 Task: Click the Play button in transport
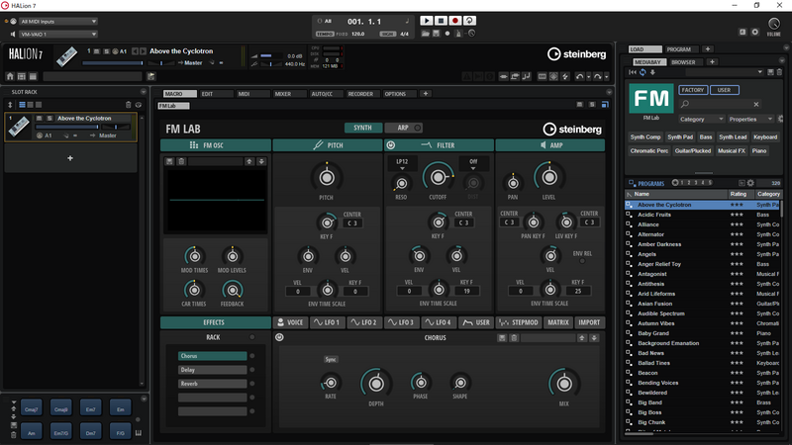[427, 21]
